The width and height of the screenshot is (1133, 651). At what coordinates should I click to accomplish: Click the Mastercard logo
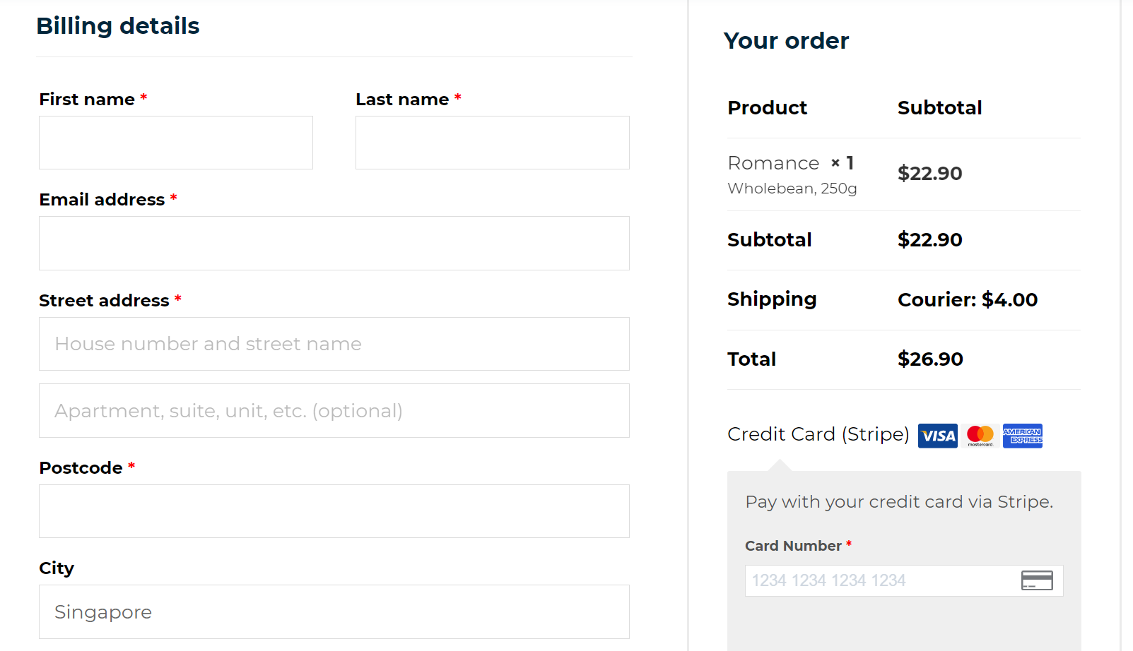coord(980,436)
